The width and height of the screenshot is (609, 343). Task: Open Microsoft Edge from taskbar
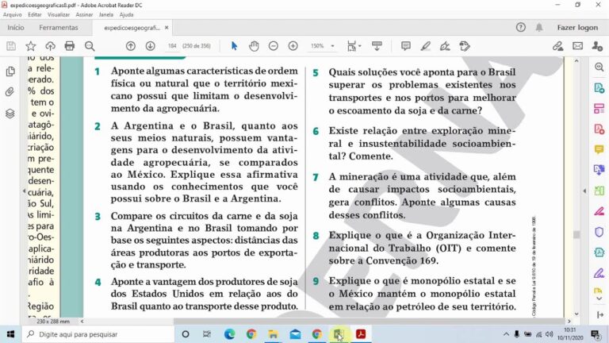tap(229, 334)
